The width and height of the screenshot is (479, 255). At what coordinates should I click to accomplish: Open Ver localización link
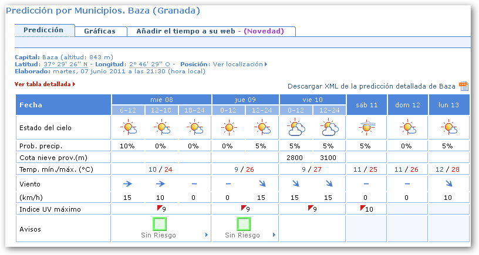pos(239,64)
